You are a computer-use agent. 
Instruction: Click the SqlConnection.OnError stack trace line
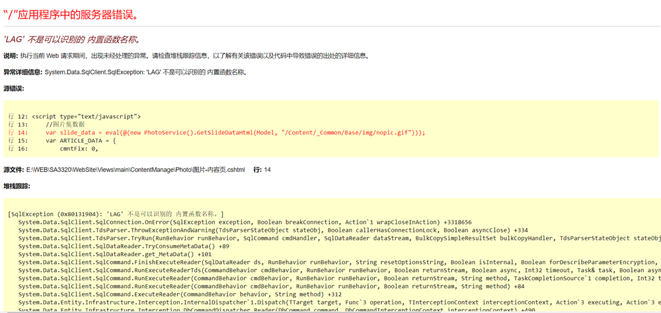click(x=245, y=223)
